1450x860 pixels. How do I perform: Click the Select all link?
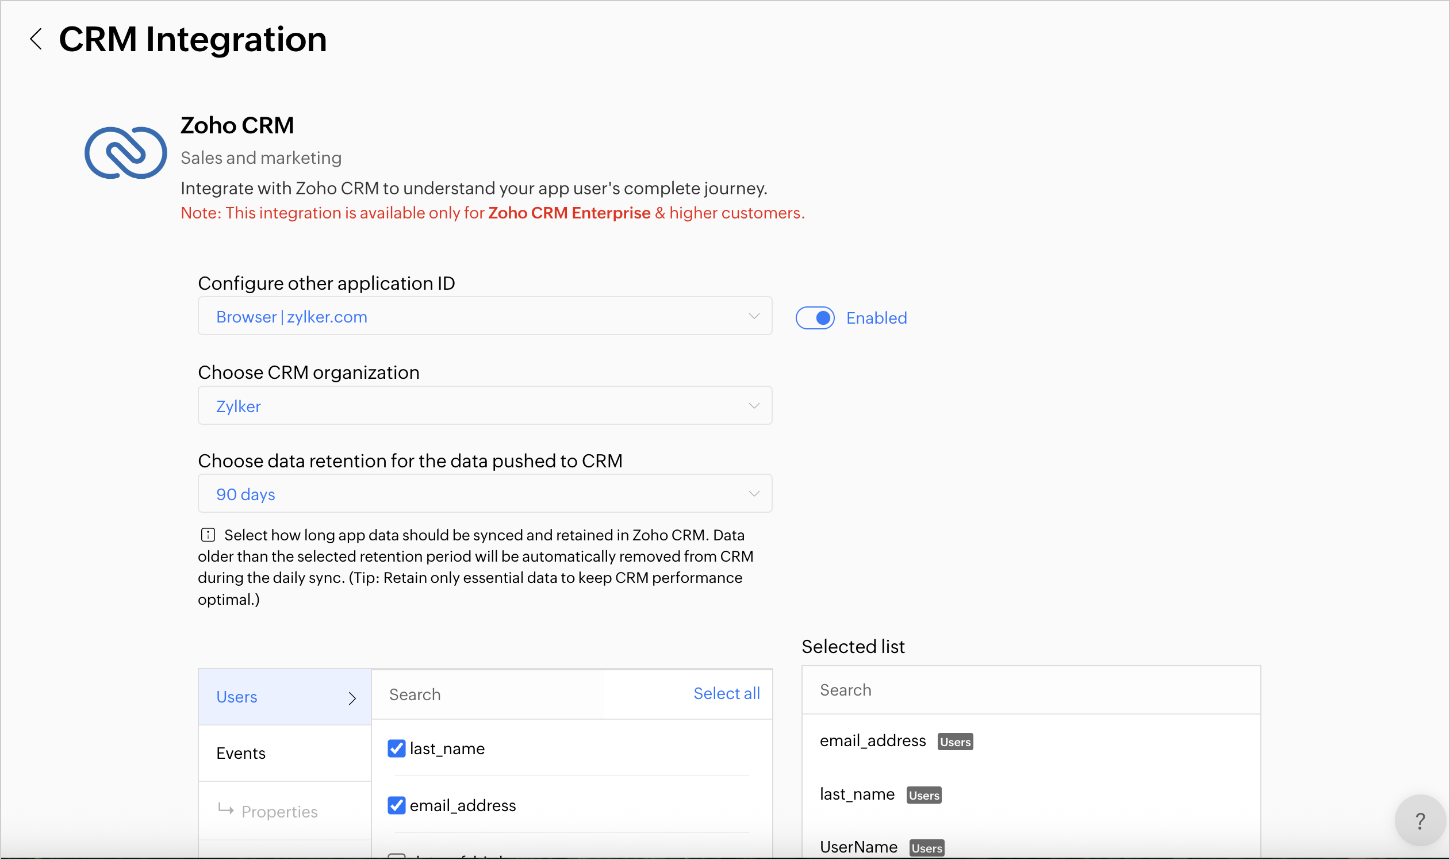click(726, 694)
